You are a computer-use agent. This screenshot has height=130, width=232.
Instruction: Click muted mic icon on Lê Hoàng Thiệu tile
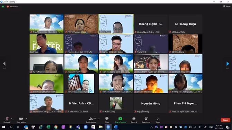(x=170, y=32)
